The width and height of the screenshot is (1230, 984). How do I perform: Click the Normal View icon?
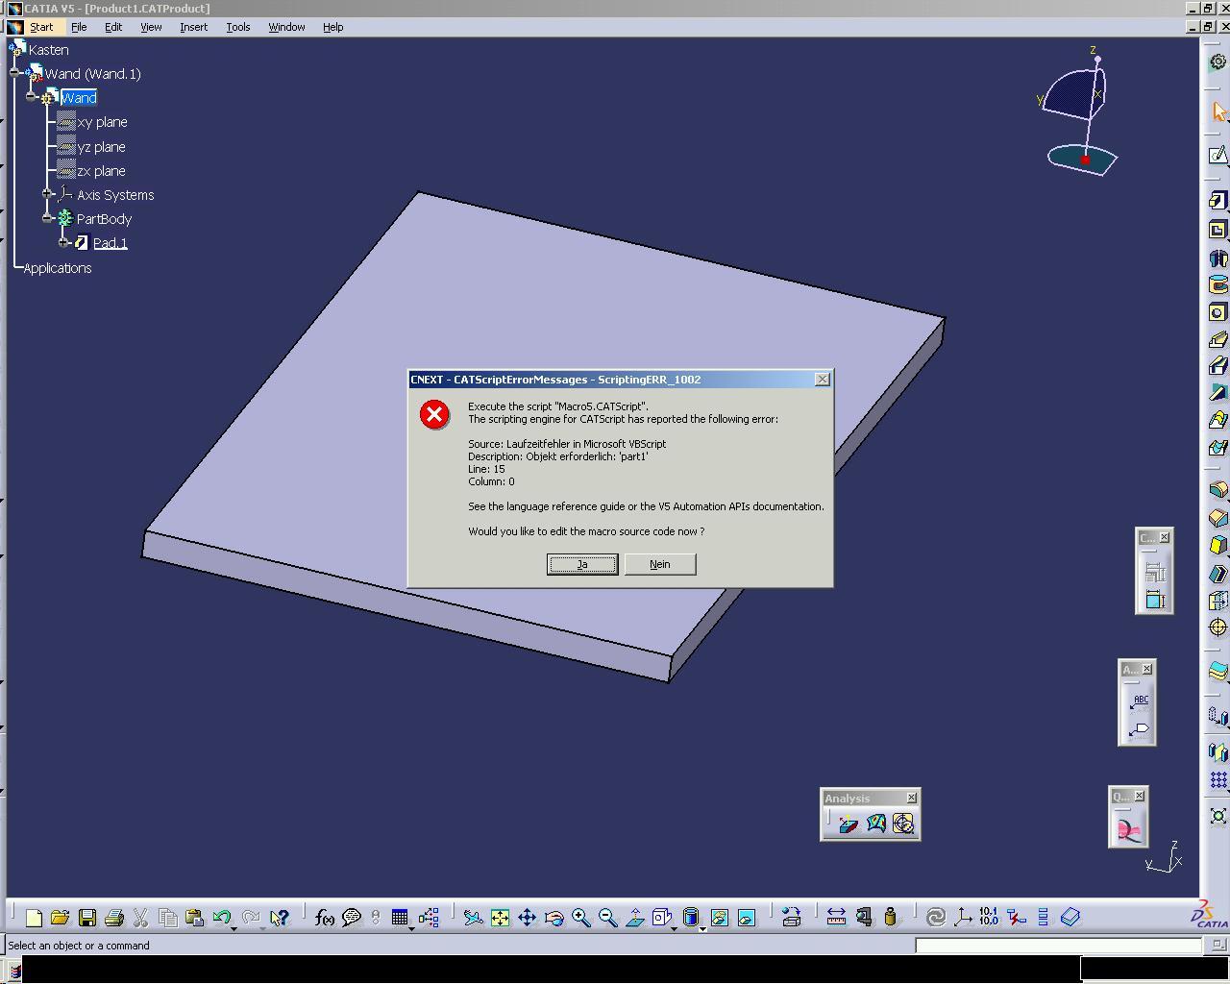point(635,918)
